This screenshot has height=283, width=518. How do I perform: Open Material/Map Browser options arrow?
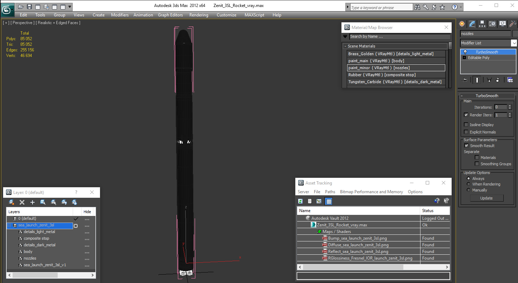[x=345, y=36]
